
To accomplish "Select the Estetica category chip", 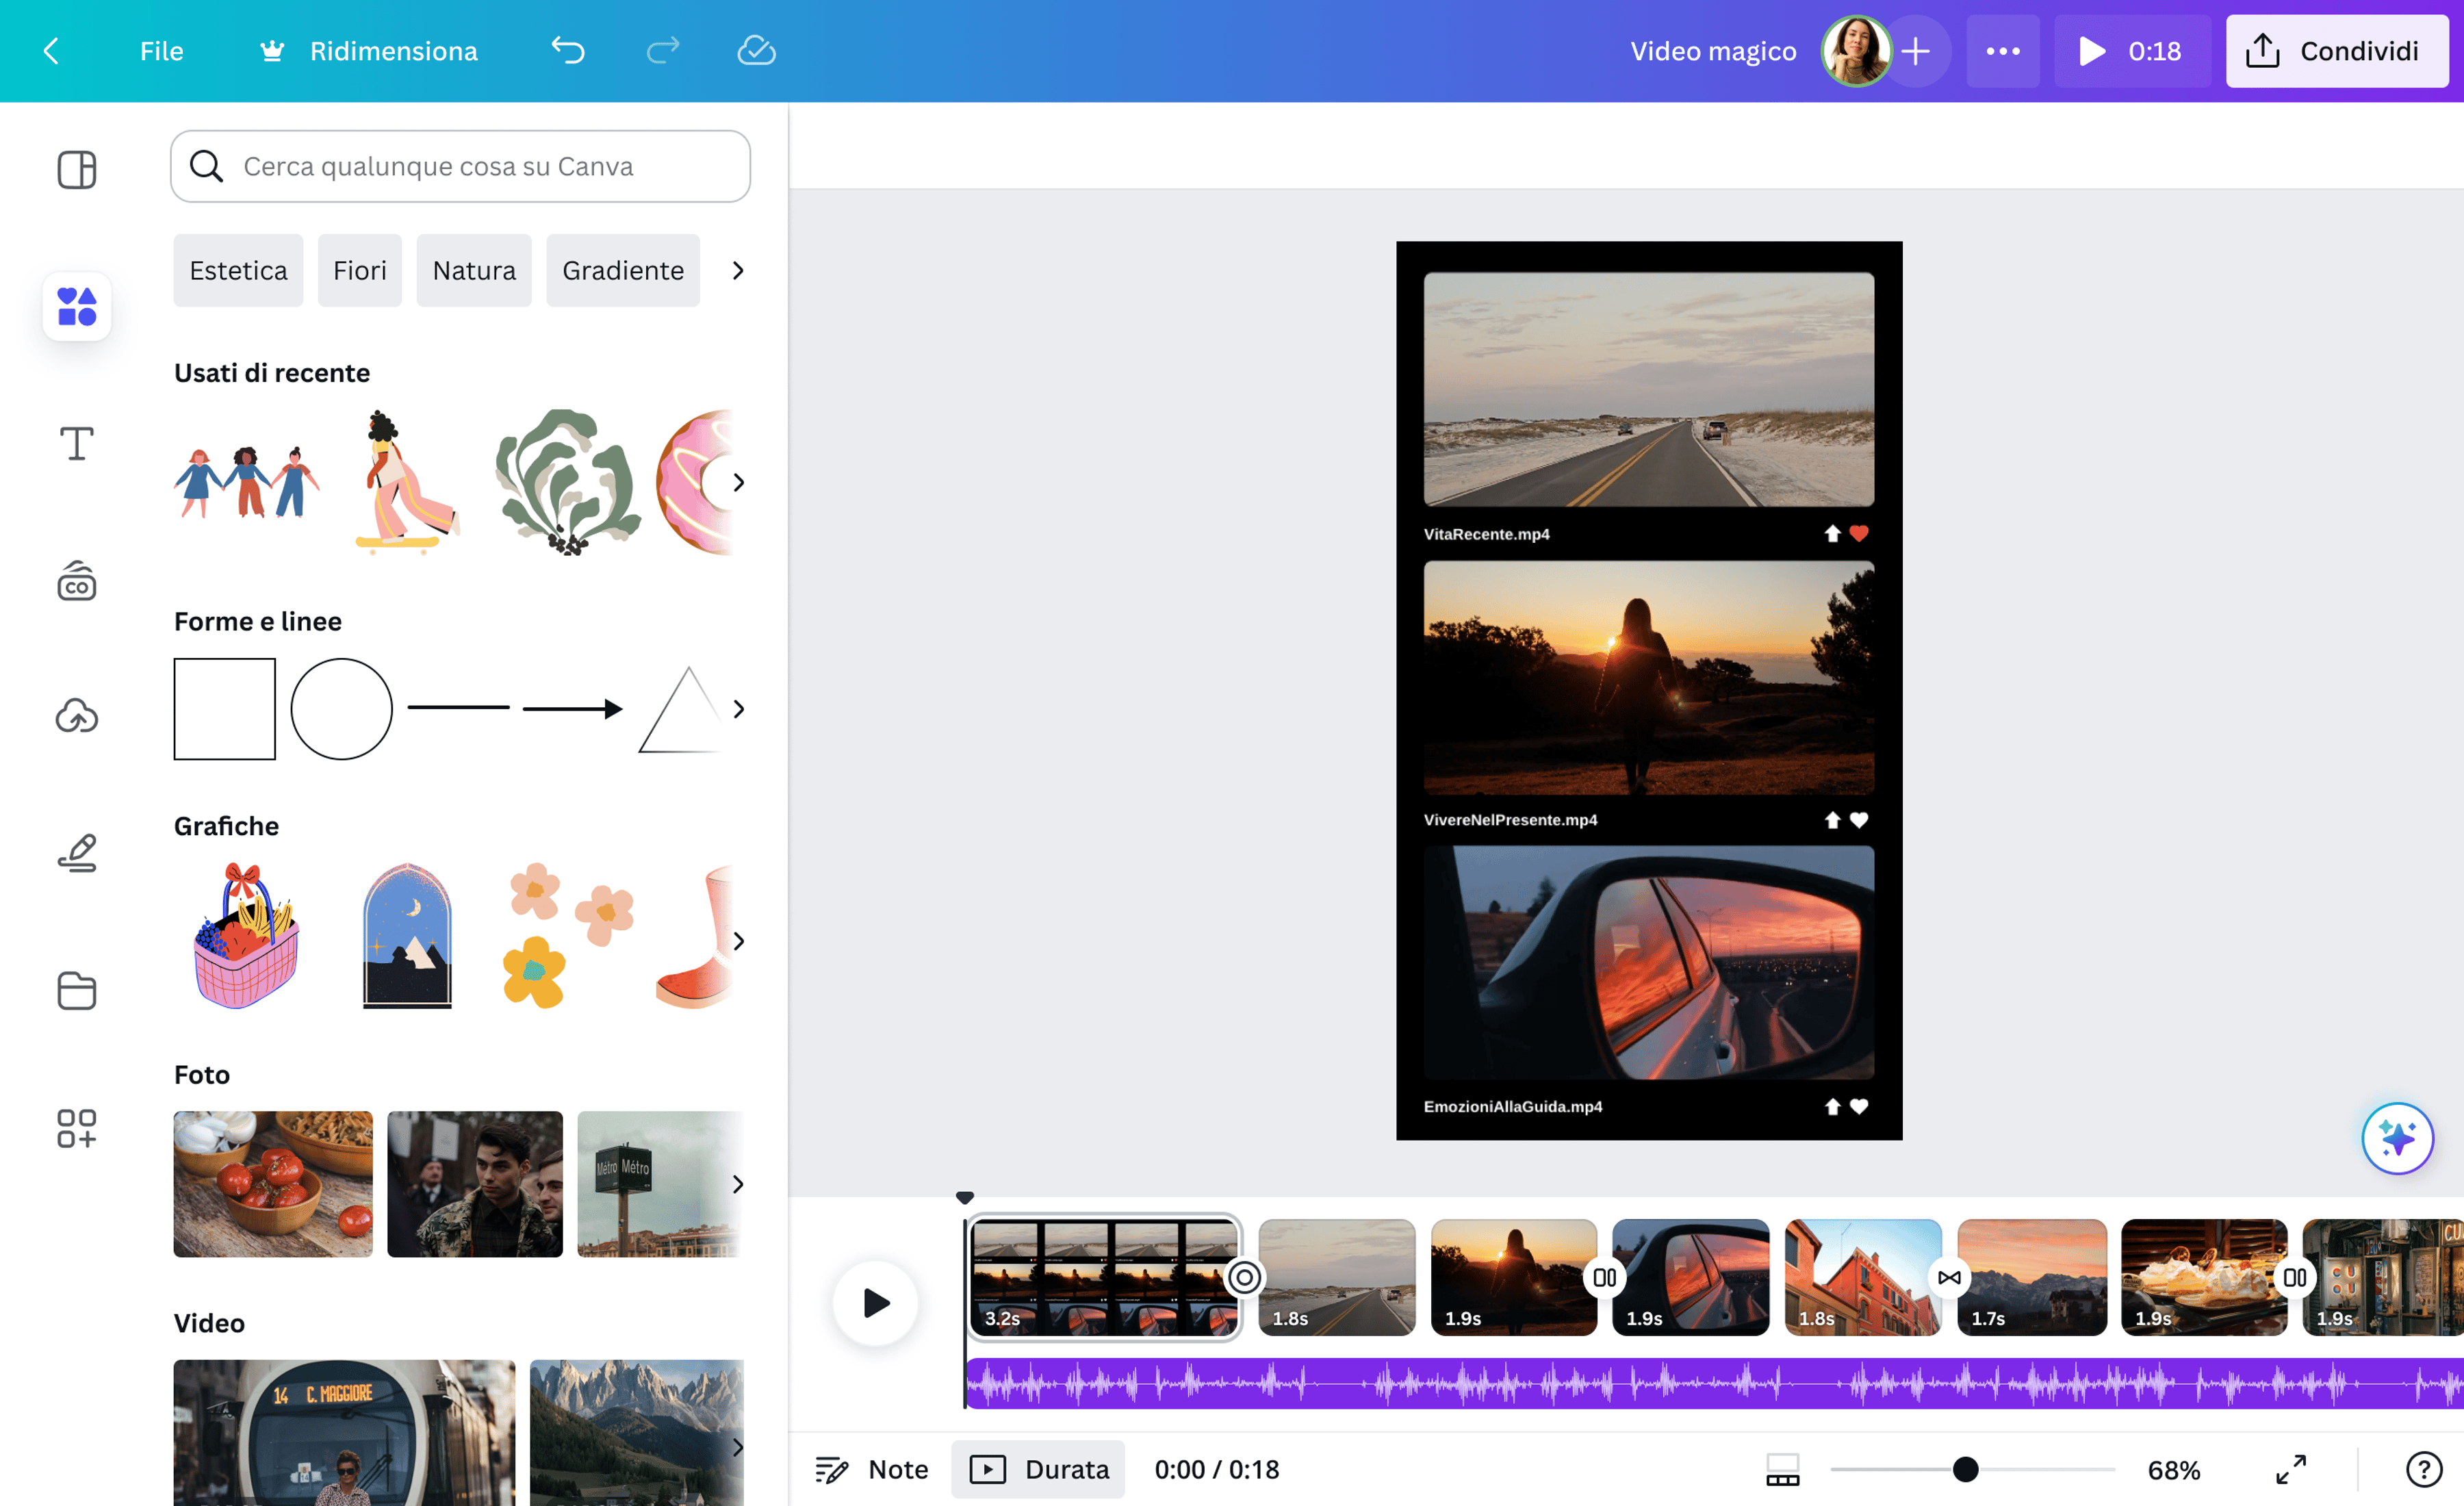I will click(x=238, y=270).
